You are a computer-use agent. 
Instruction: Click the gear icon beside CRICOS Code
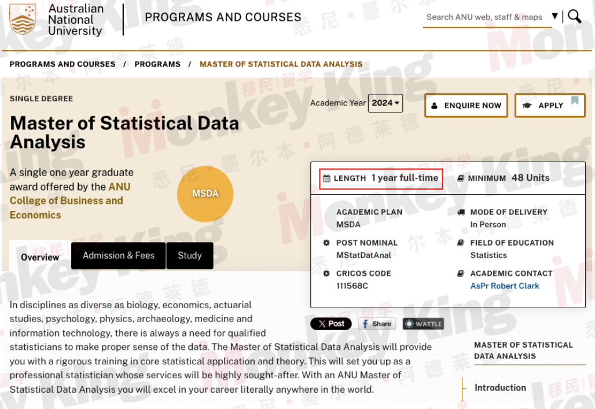pyautogui.click(x=326, y=273)
